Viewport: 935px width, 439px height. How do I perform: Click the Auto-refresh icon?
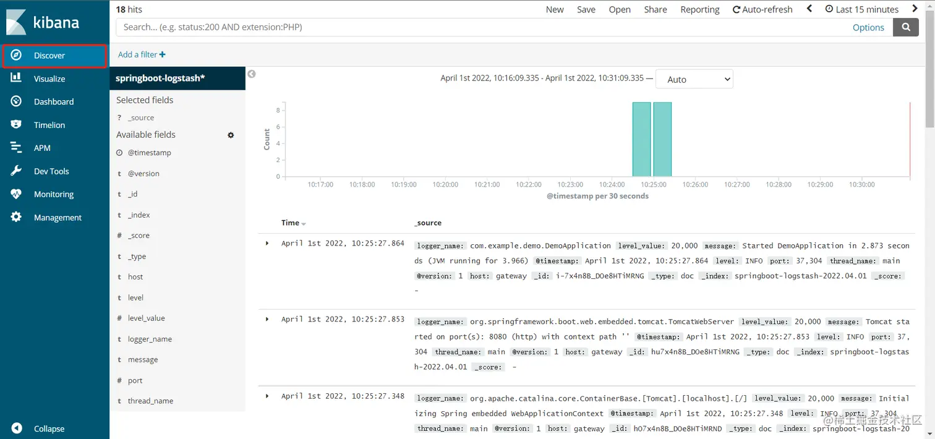coord(736,10)
